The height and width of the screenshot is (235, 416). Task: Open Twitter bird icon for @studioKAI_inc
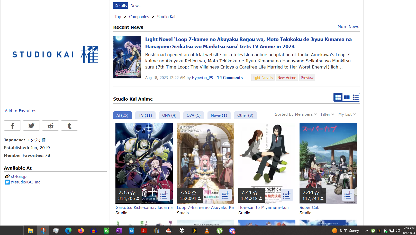pos(7,182)
